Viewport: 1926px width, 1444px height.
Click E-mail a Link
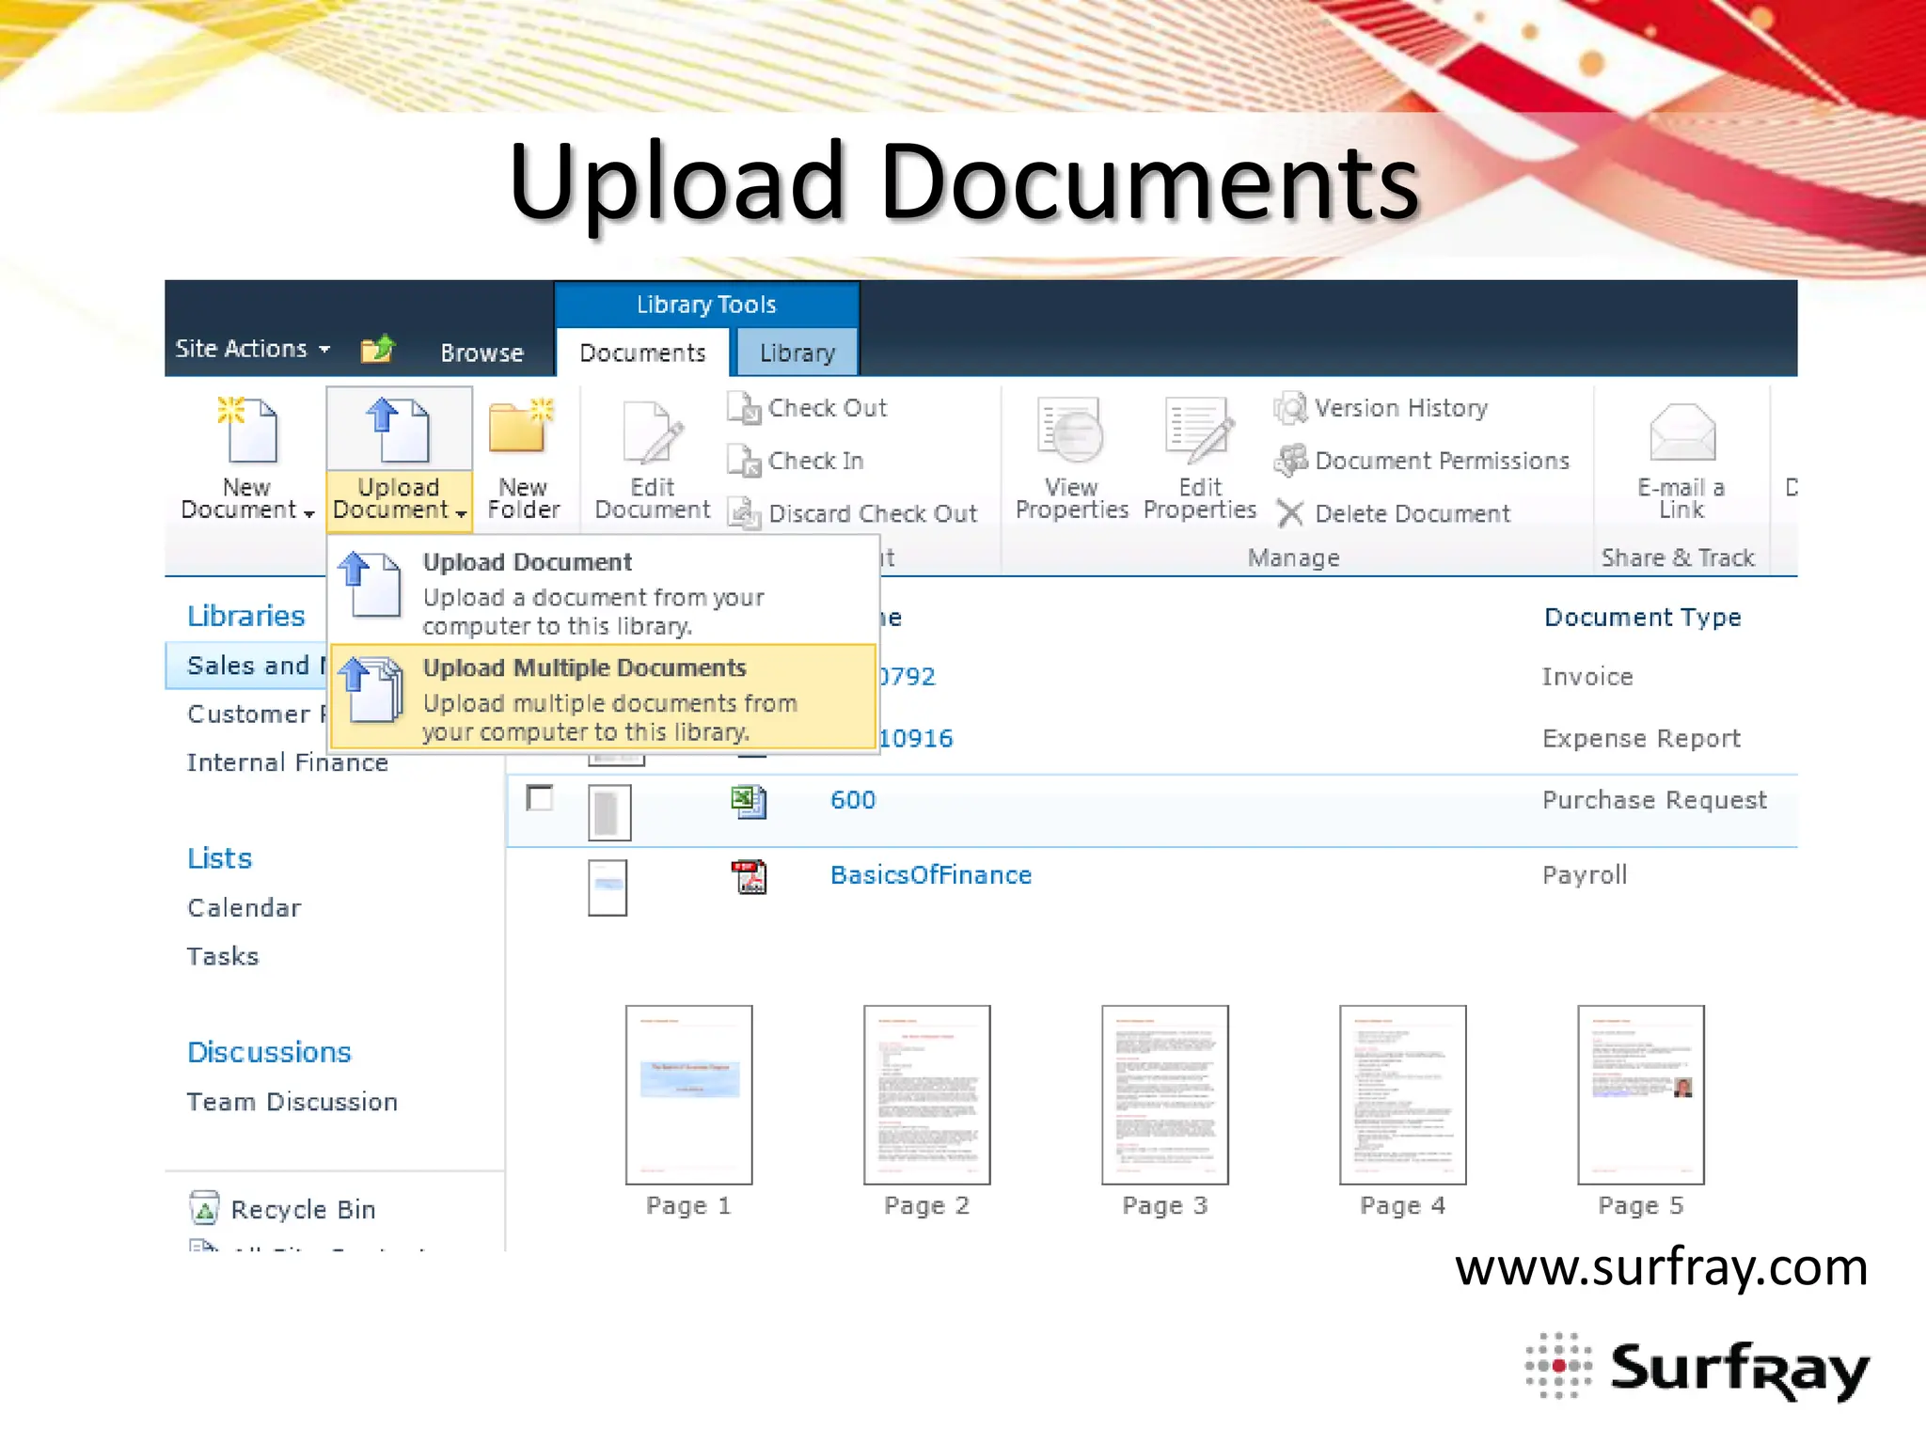pos(1681,459)
